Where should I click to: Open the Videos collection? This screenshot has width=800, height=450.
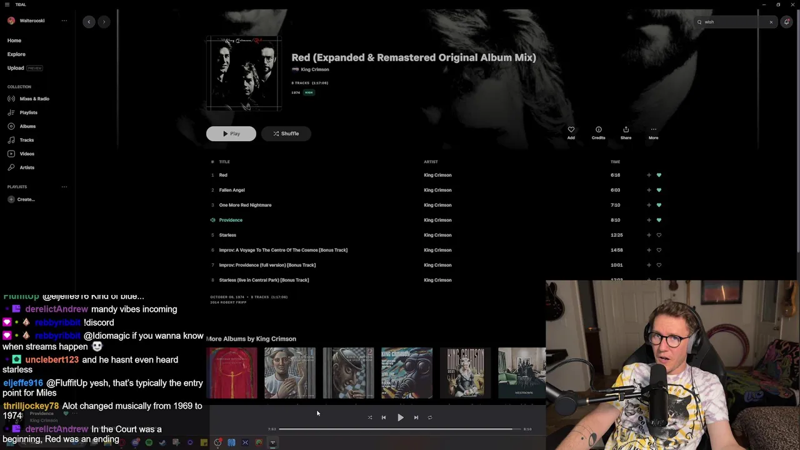tap(22, 154)
